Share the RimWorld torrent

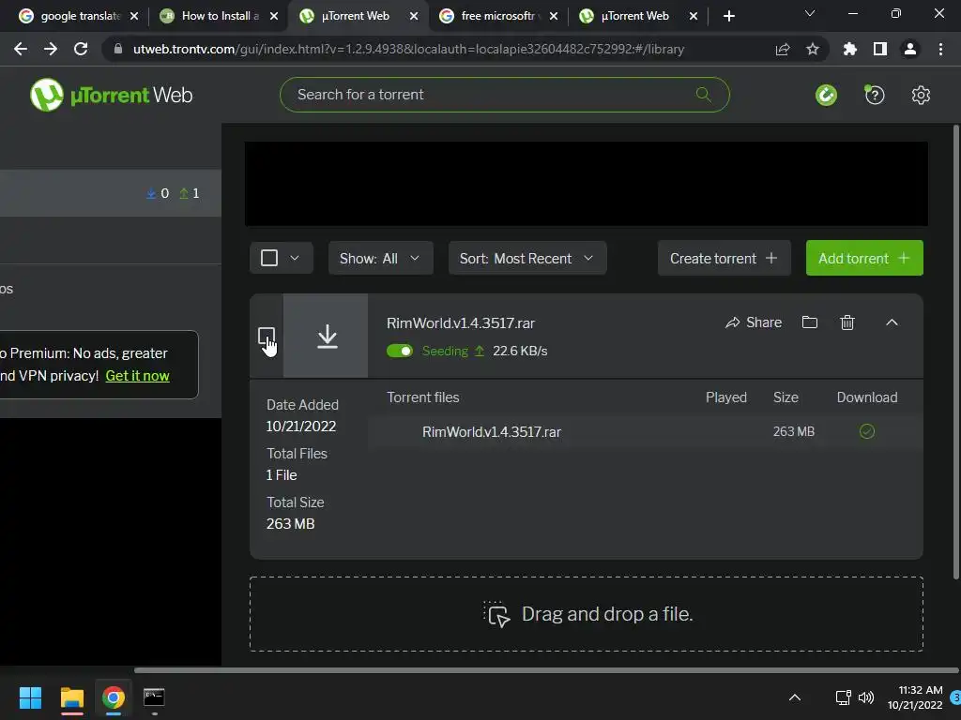coord(754,322)
